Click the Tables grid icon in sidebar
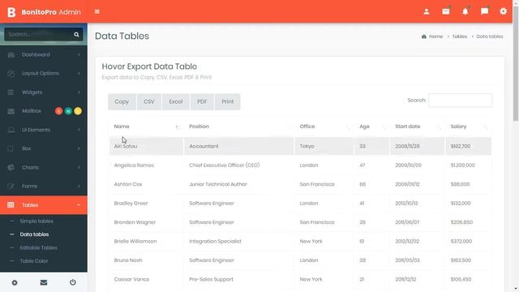 11,205
